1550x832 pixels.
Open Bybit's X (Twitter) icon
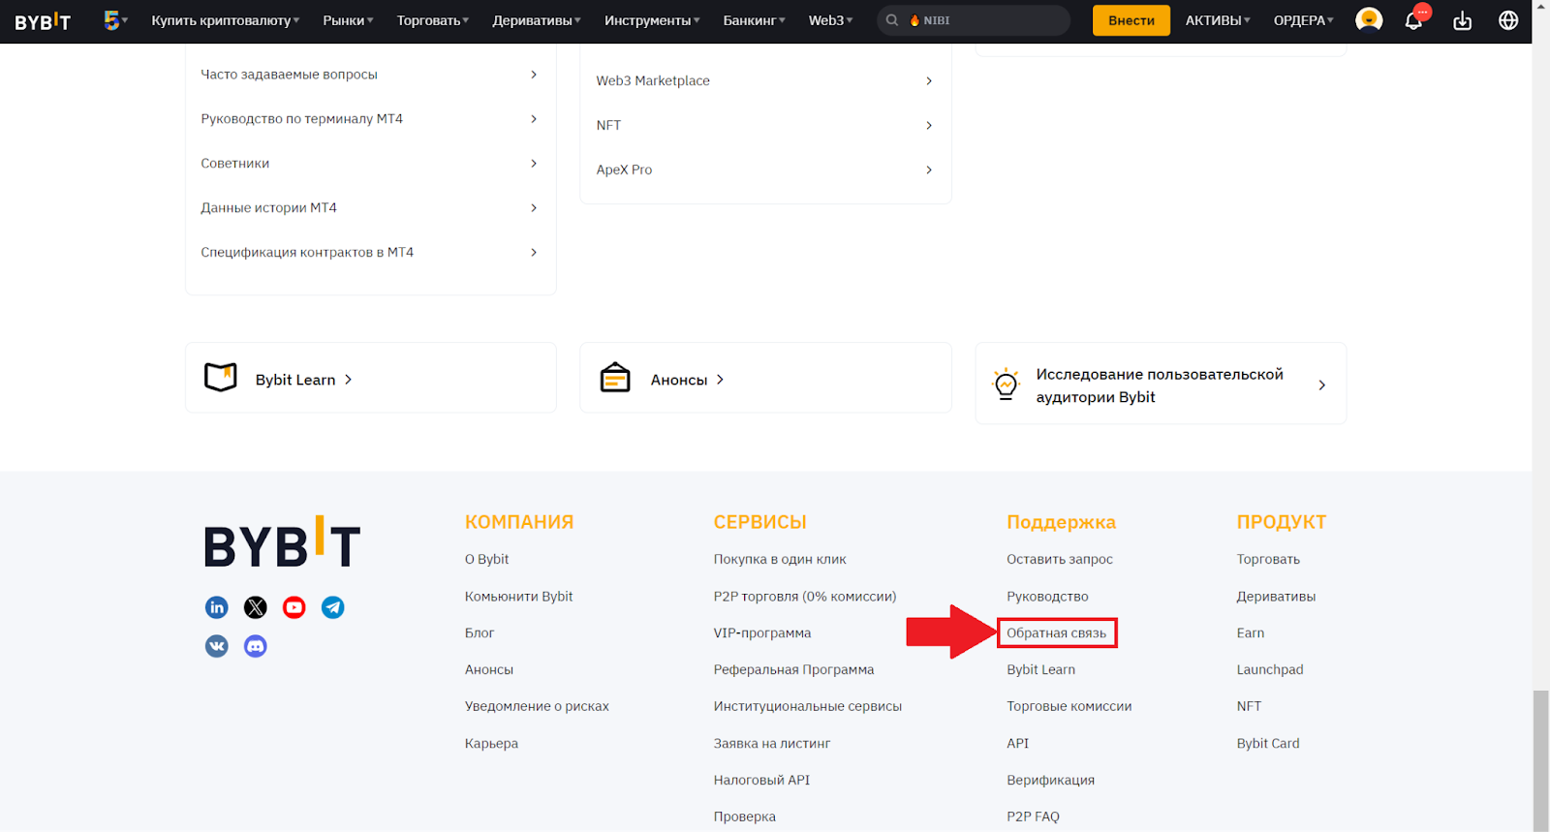pos(256,607)
